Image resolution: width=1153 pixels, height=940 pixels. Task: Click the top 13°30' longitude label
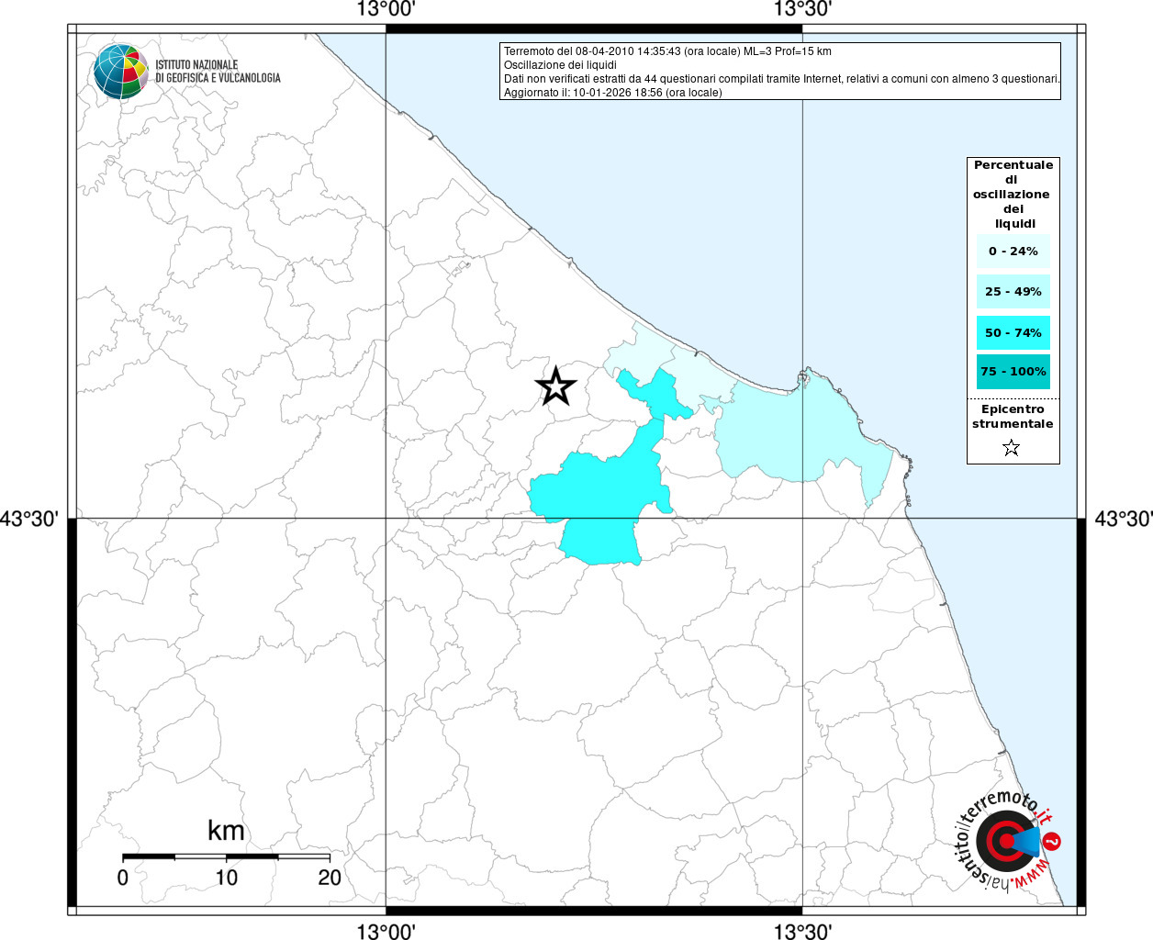[x=802, y=10]
